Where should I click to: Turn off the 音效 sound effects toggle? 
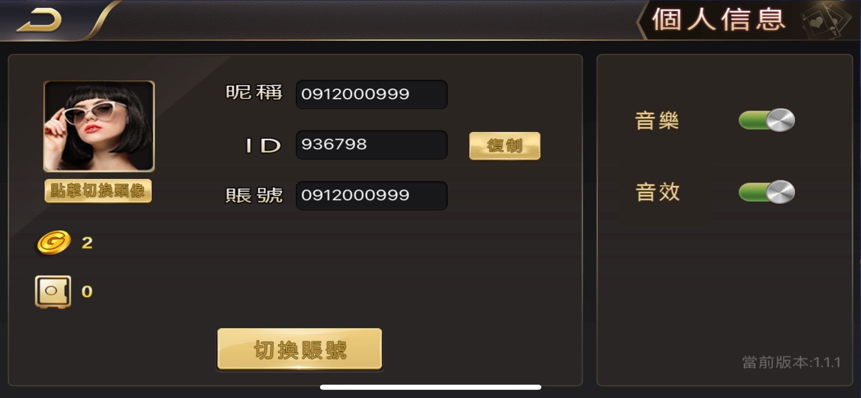[767, 192]
